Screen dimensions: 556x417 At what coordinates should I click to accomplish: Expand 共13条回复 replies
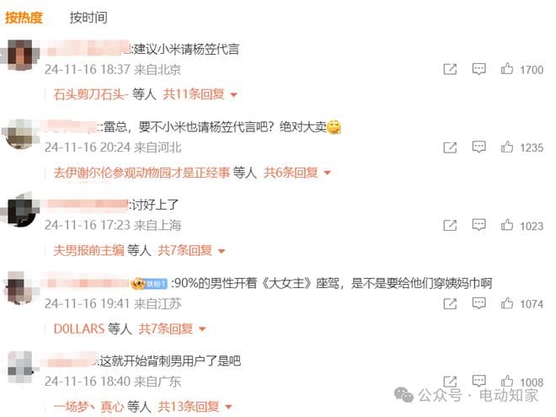pyautogui.click(x=195, y=406)
